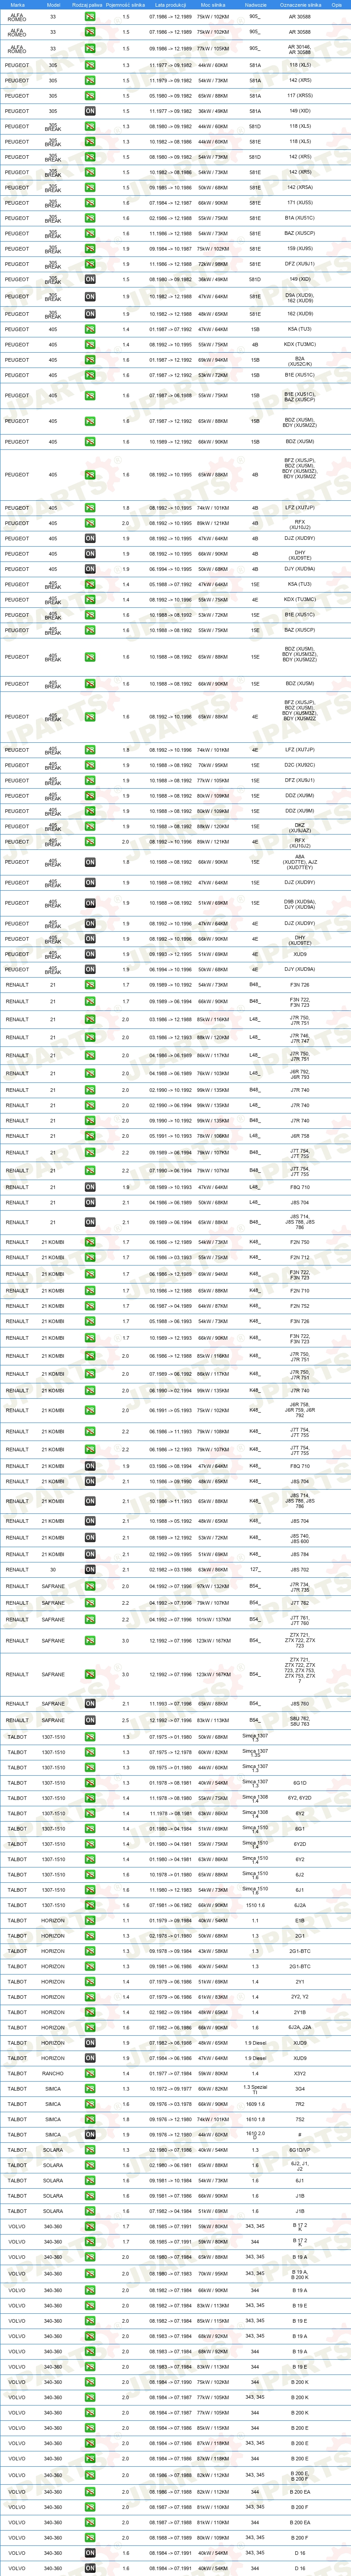This screenshot has width=351, height=2576.
Task: Click the Opis column header
Action: 336,4
